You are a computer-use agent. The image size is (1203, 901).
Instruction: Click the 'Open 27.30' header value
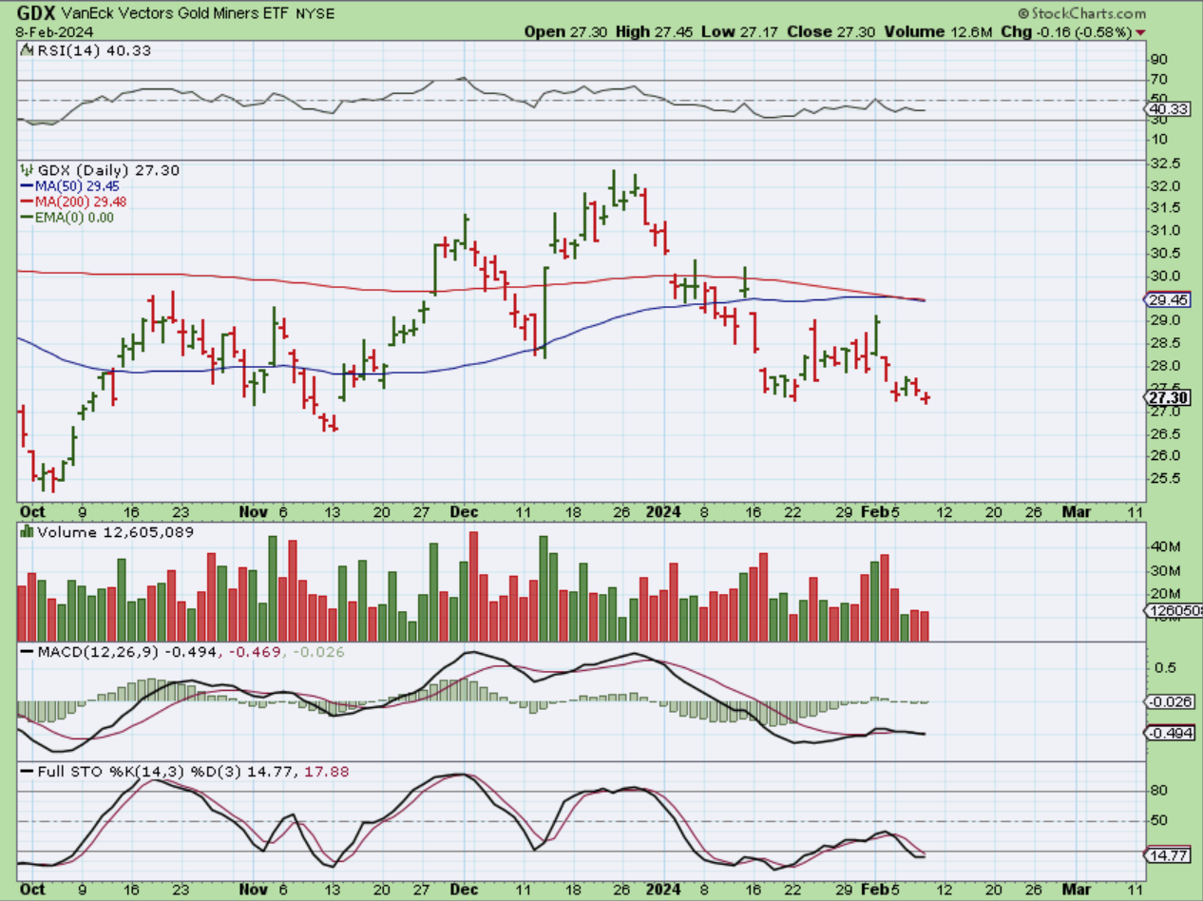[x=565, y=31]
